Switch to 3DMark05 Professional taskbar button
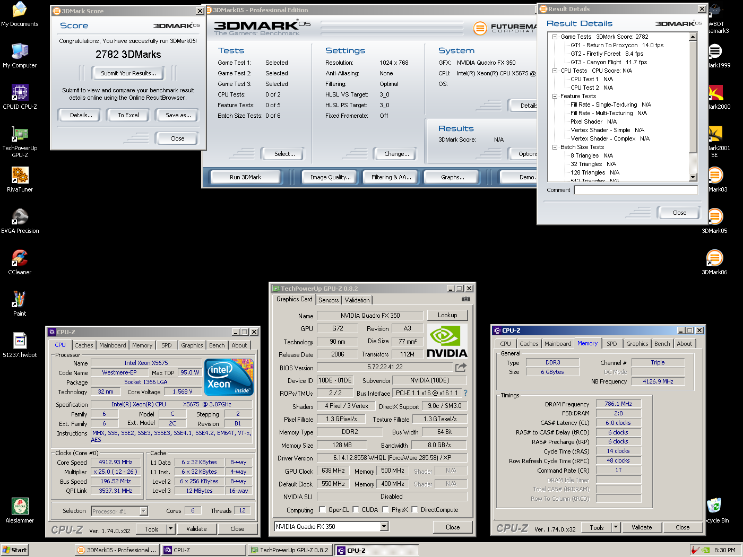 (117, 550)
